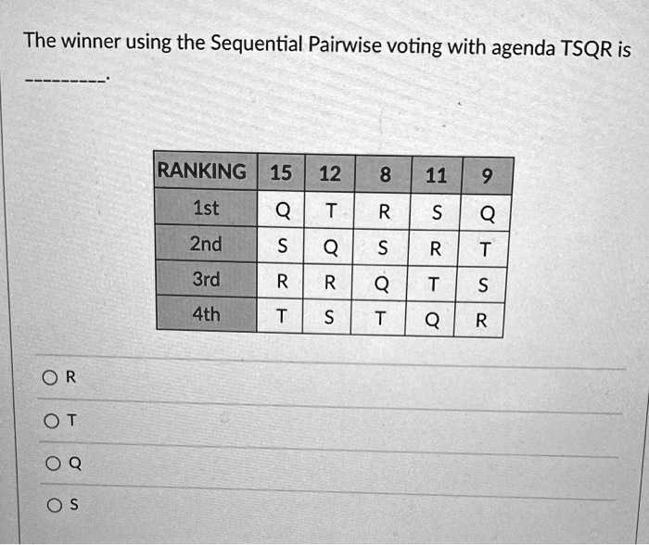
Task: Click 1st-place cell in the 15 column
Action: pos(281,210)
